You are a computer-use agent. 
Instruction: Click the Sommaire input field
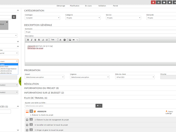(100, 32)
